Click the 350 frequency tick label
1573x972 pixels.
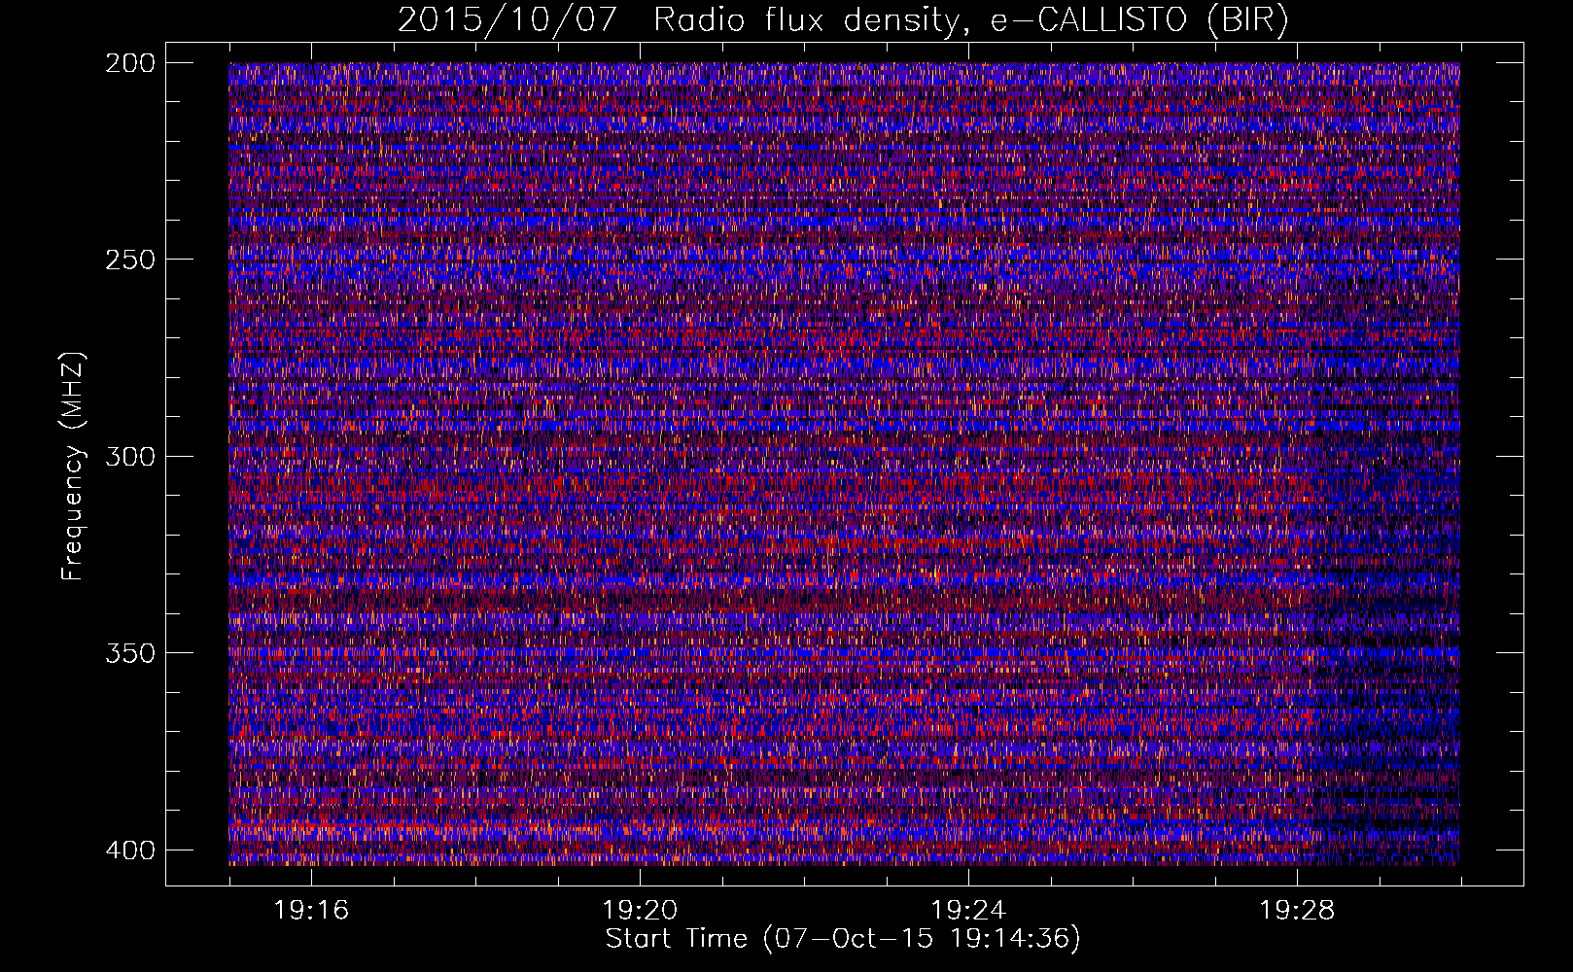click(x=129, y=652)
